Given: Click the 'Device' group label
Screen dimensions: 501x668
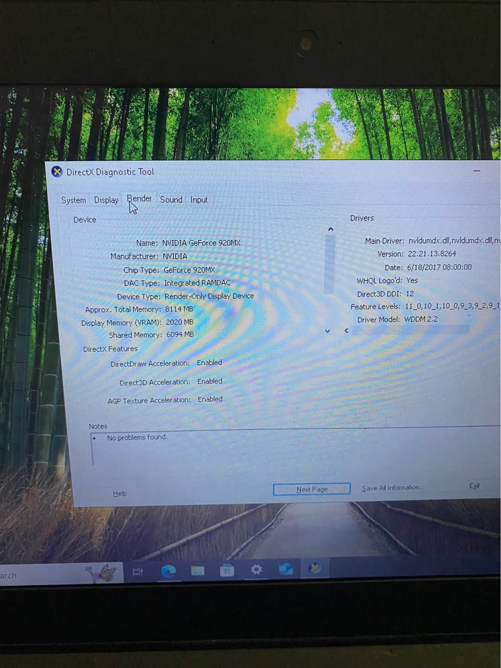Looking at the screenshot, I should coord(85,220).
